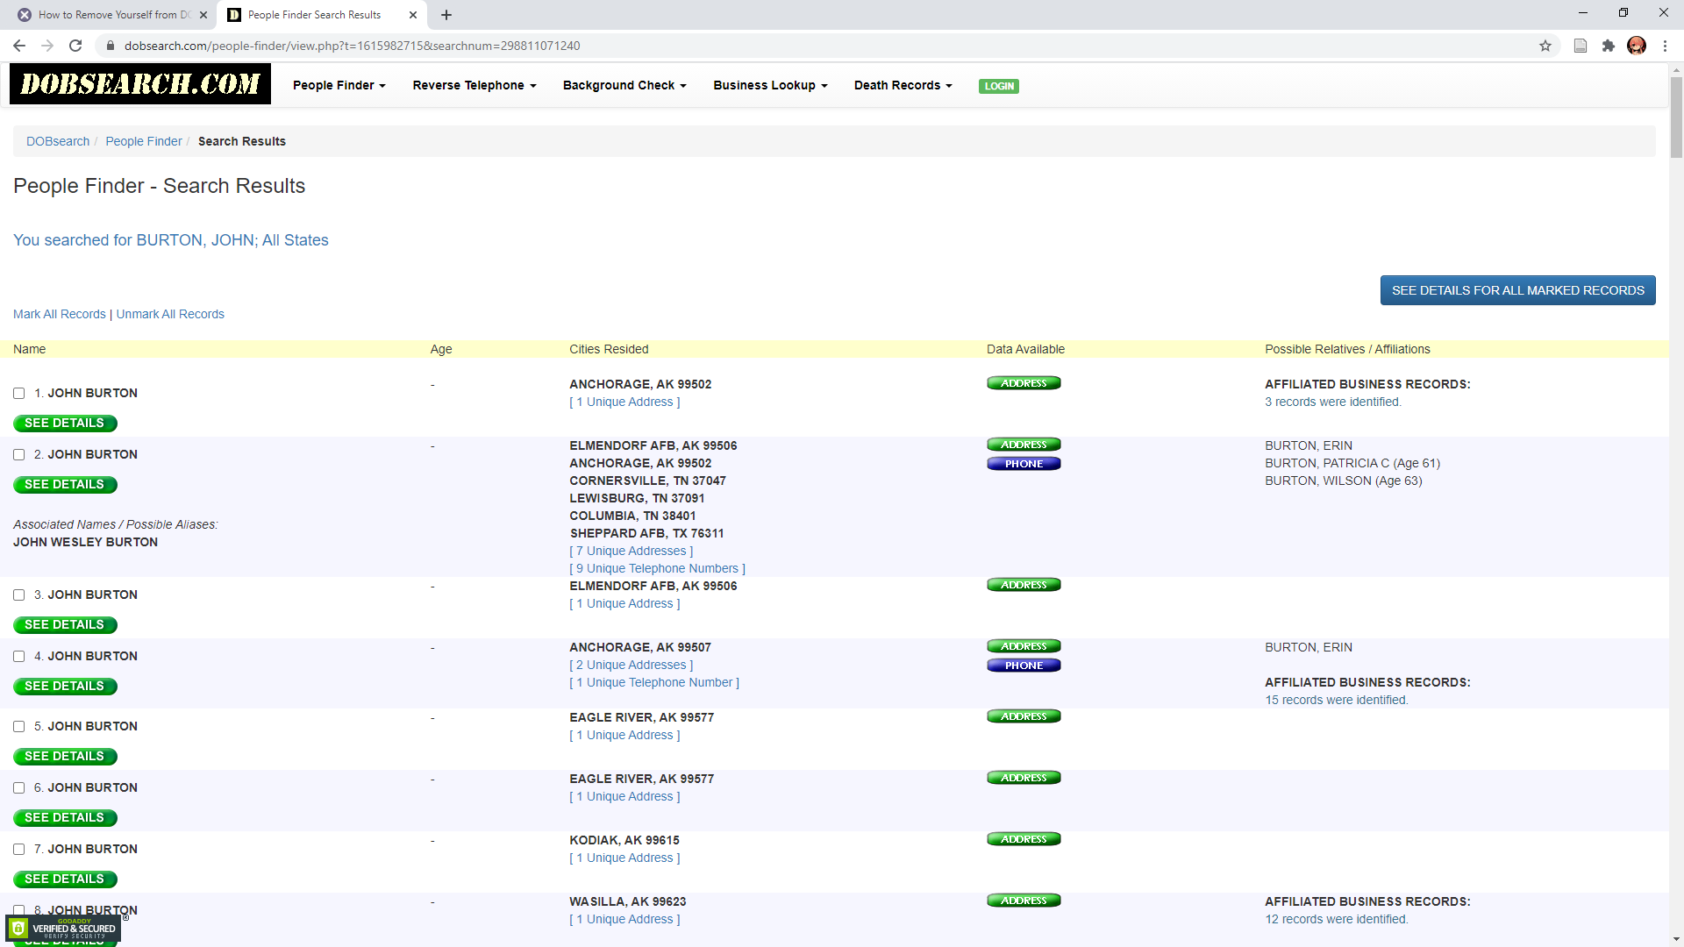
Task: Click SEE DETAILS for record 7
Action: click(65, 879)
